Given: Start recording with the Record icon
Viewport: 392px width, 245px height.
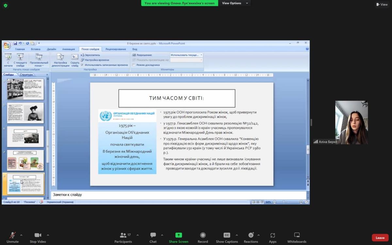Looking at the screenshot, I should pyautogui.click(x=203, y=235).
